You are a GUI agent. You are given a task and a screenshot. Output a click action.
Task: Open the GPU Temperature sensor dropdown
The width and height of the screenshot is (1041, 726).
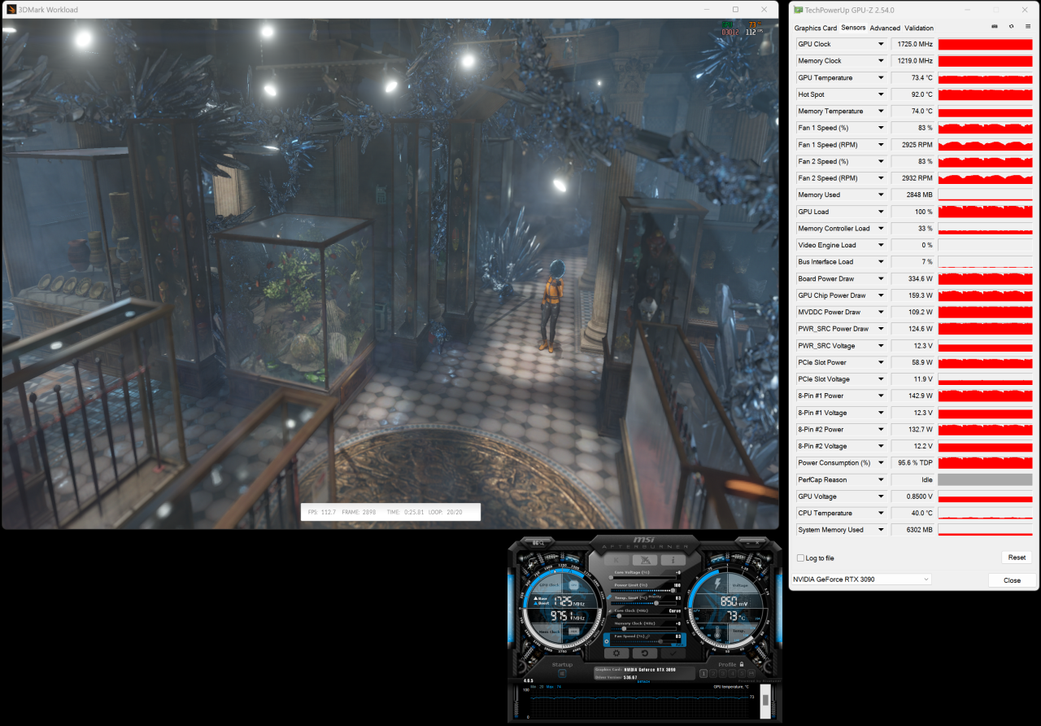tap(882, 77)
